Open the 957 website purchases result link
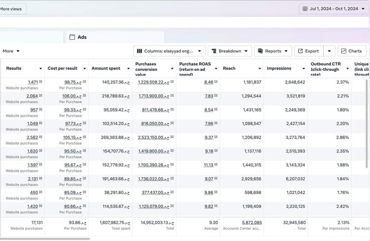The height and width of the screenshot is (241, 370). point(34,110)
